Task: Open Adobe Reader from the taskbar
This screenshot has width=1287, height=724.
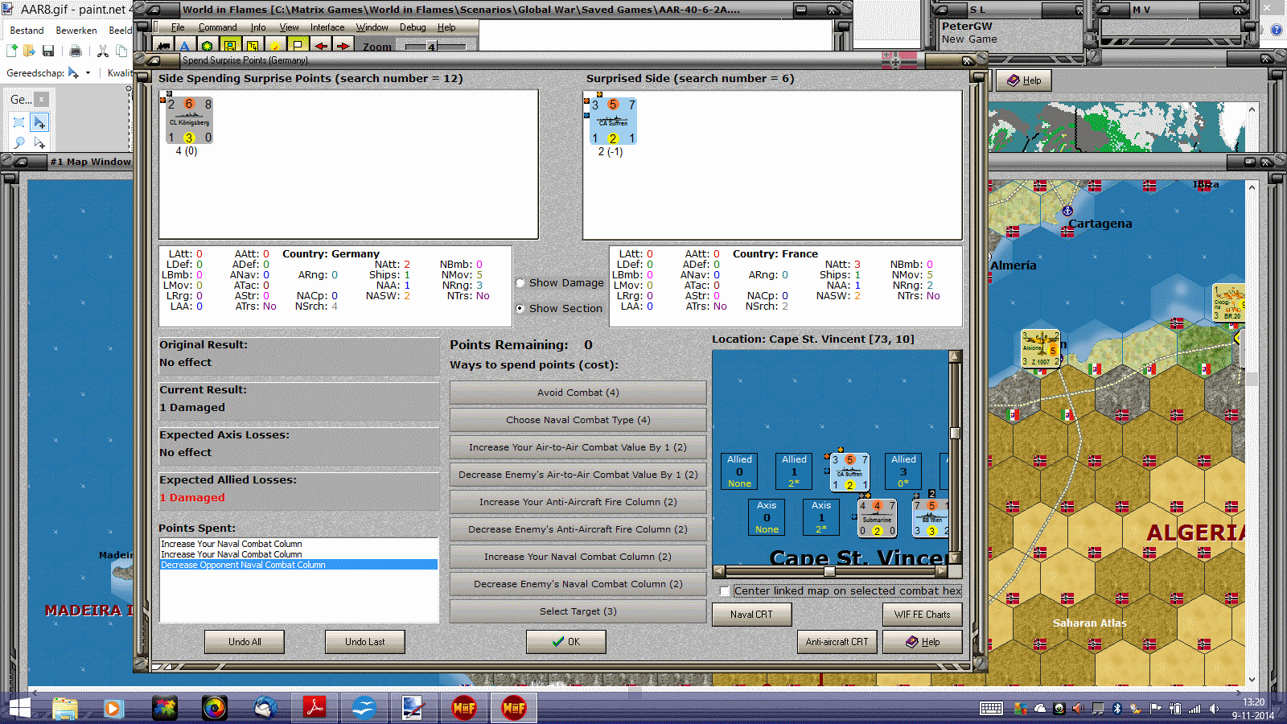Action: [314, 708]
